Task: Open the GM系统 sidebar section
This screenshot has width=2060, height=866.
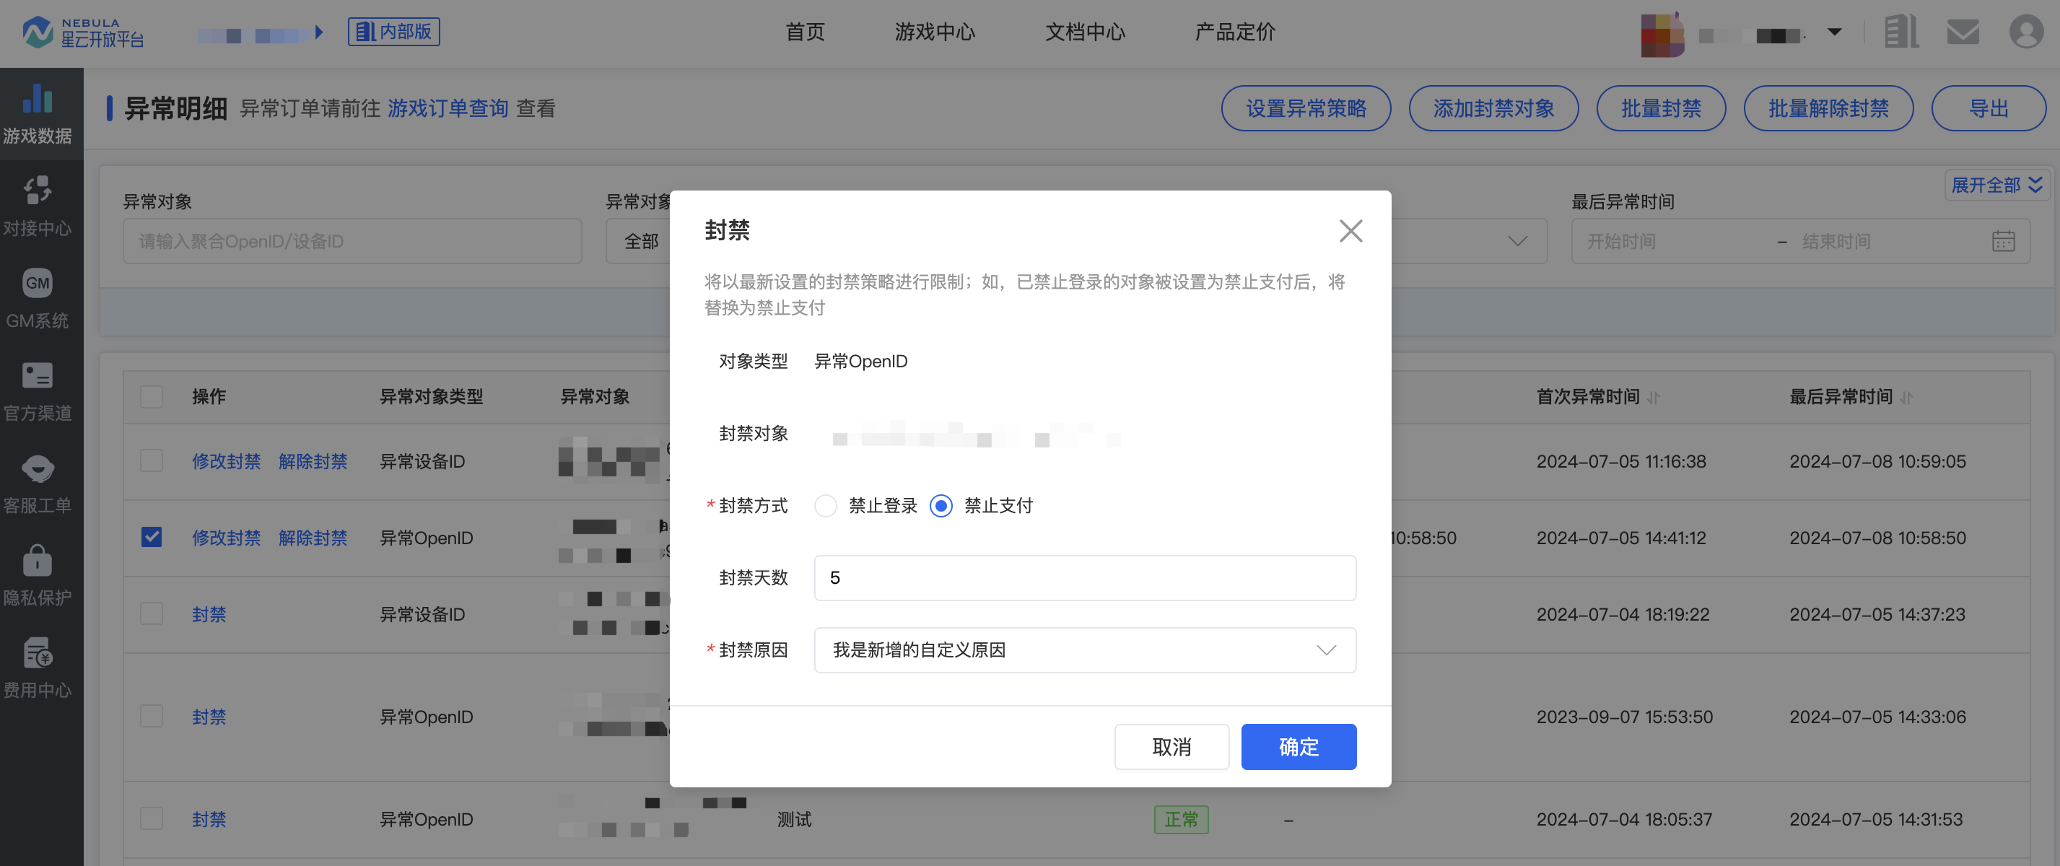Action: click(x=38, y=298)
